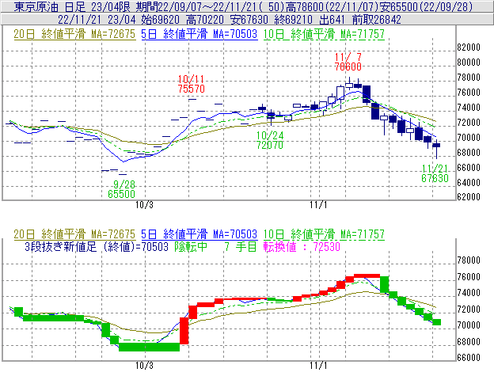Click the 10/24 72070 low price label
This screenshot has height=376, width=494.
point(270,140)
